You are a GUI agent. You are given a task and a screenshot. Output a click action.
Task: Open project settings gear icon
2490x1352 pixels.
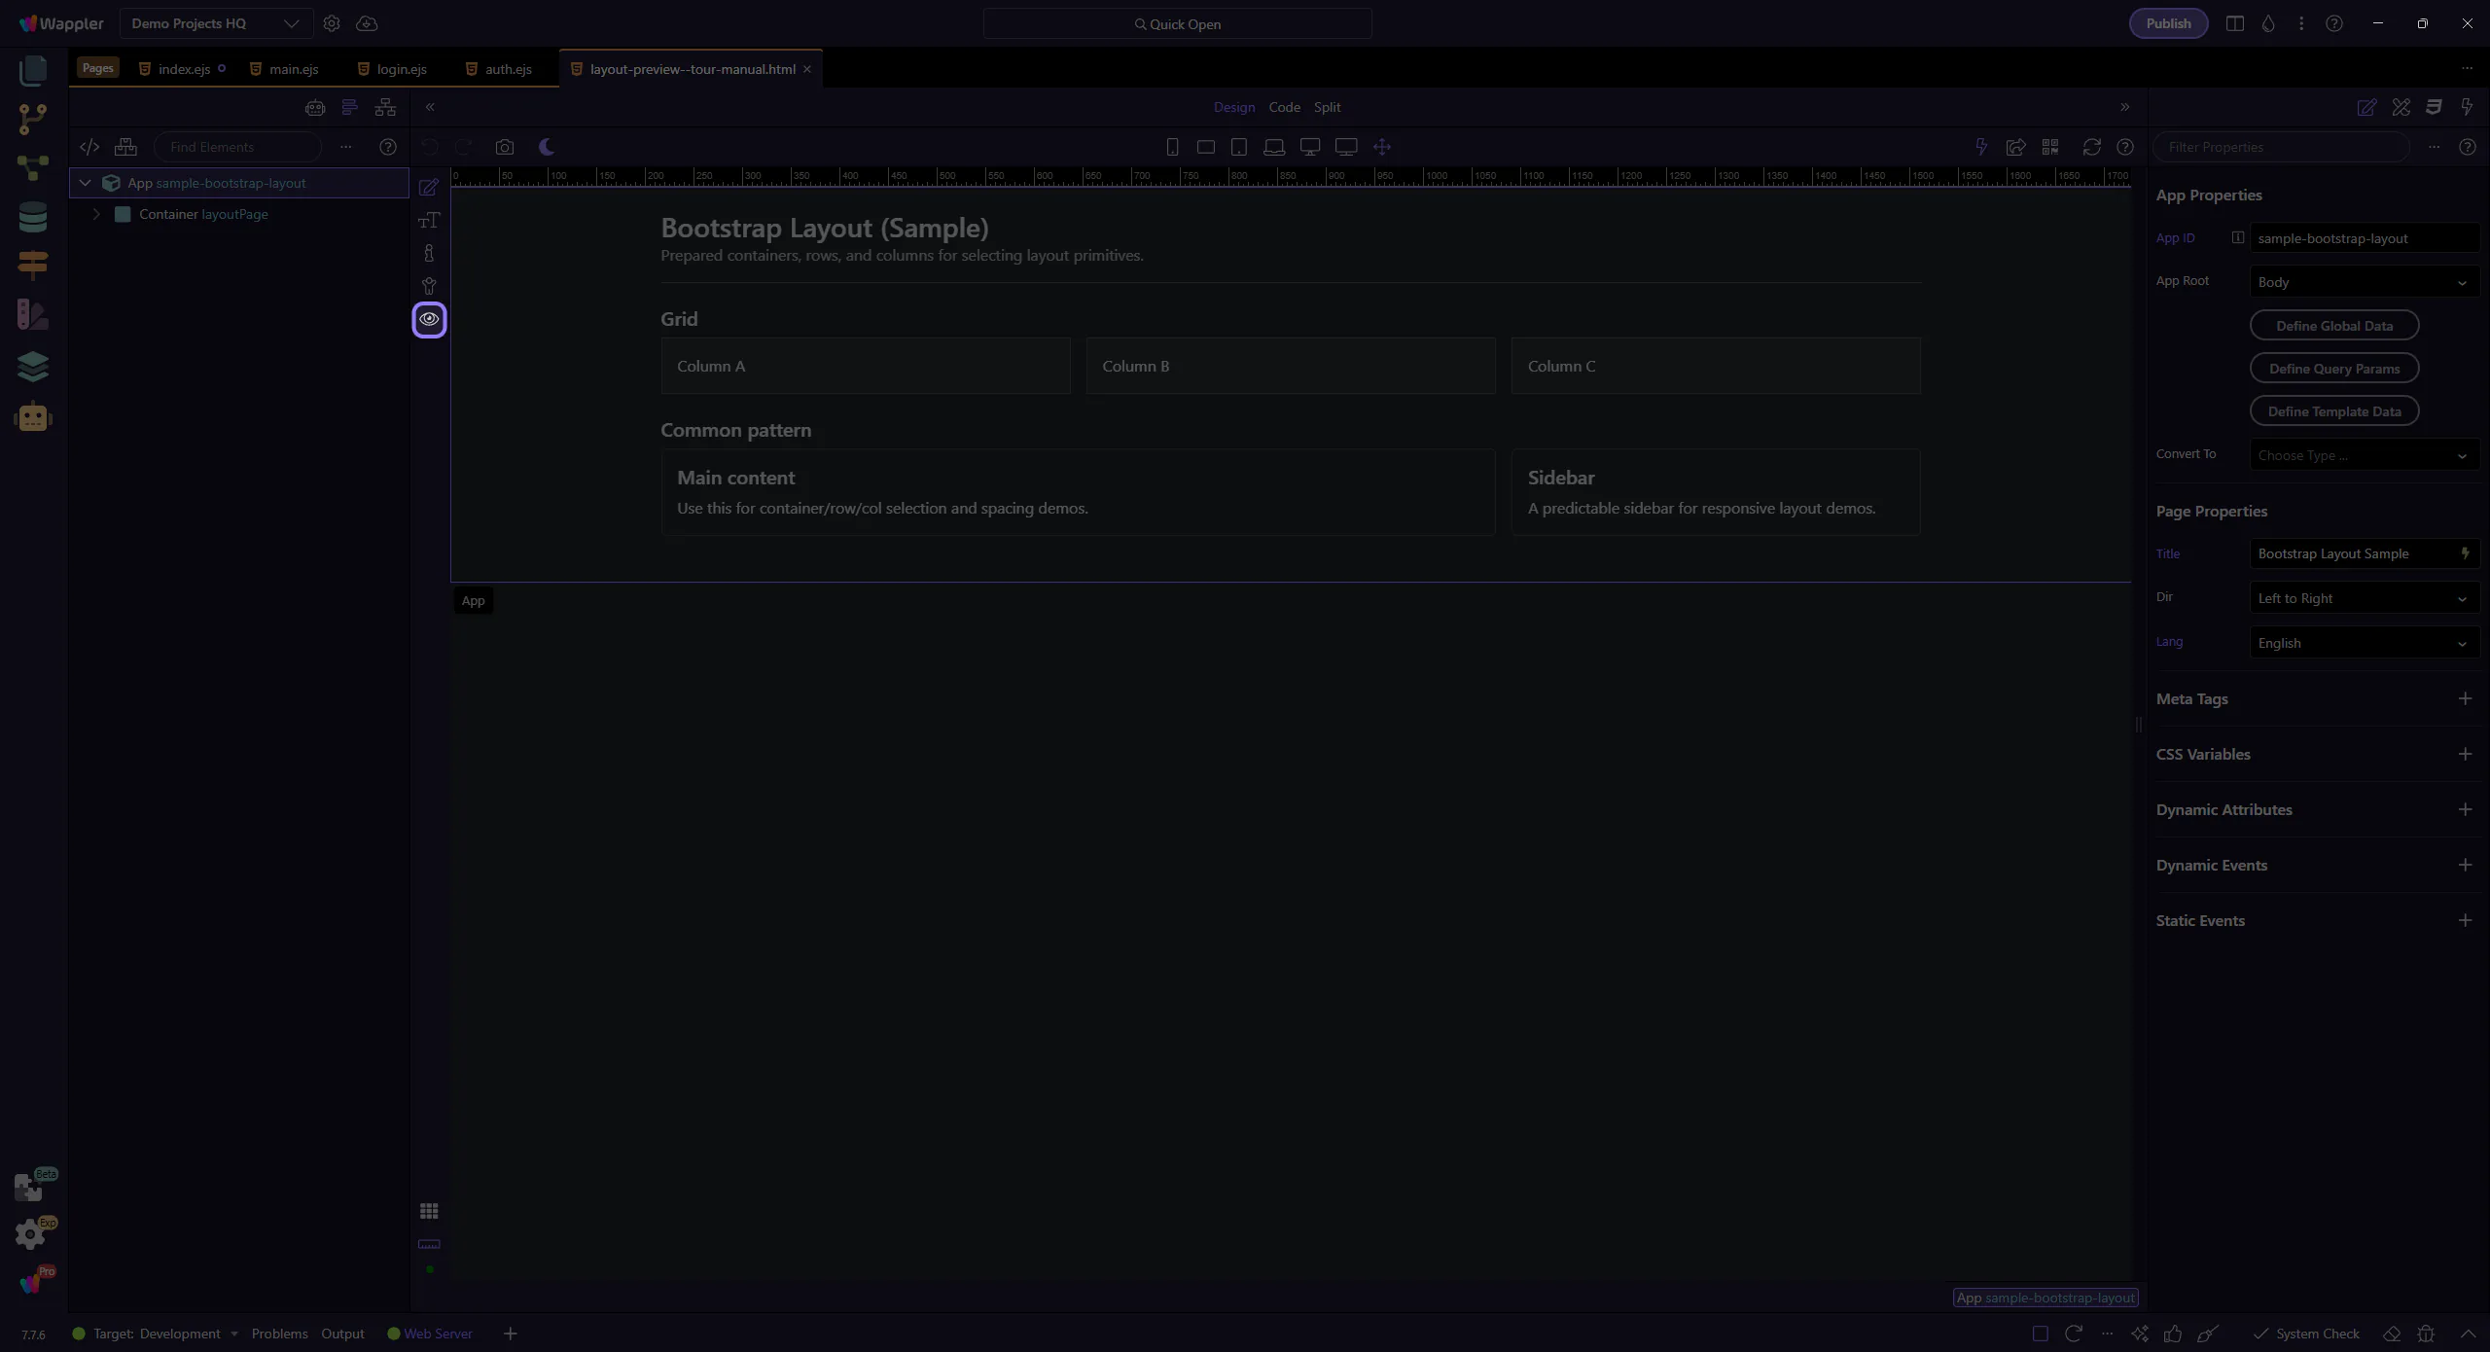click(x=332, y=23)
